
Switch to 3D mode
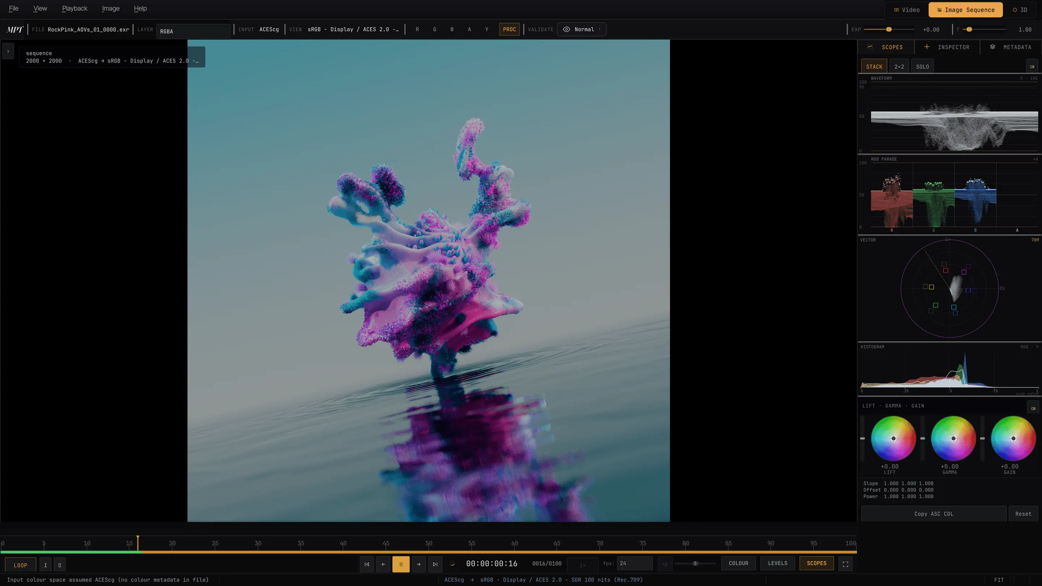1020,10
